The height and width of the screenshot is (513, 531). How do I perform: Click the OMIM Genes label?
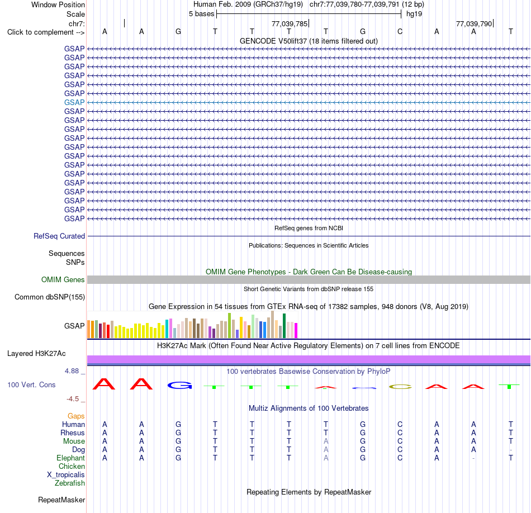click(63, 280)
